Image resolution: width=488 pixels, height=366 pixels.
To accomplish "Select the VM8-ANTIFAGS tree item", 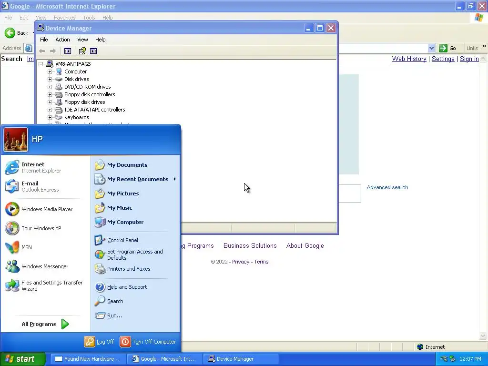I will click(73, 64).
